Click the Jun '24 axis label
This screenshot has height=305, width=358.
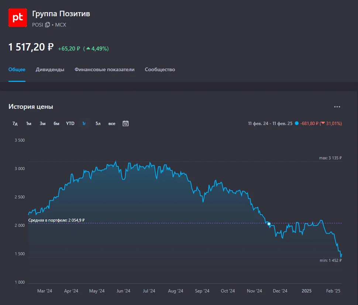pyautogui.click(x=123, y=291)
